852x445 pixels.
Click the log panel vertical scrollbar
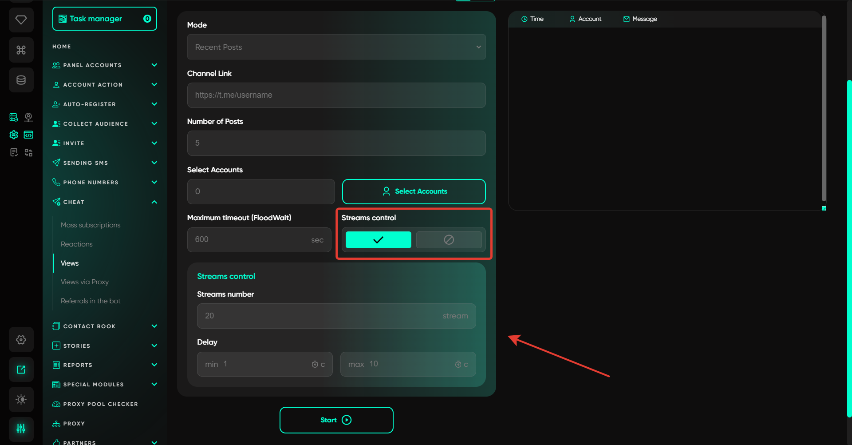click(824, 109)
